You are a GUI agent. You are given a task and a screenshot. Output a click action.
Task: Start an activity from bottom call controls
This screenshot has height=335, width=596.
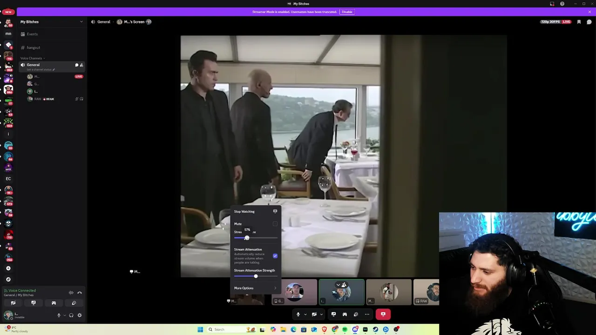345,314
